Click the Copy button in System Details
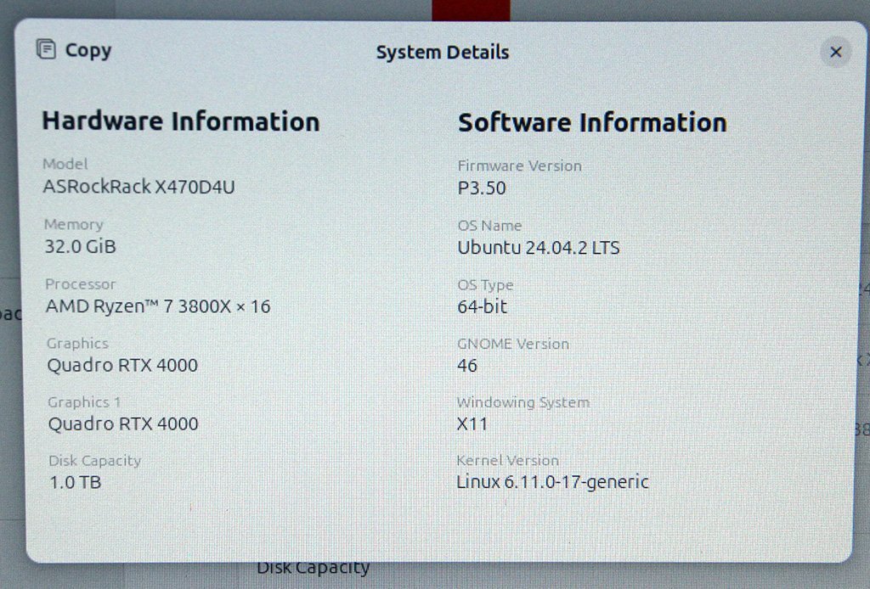The width and height of the screenshot is (870, 589). [74, 50]
